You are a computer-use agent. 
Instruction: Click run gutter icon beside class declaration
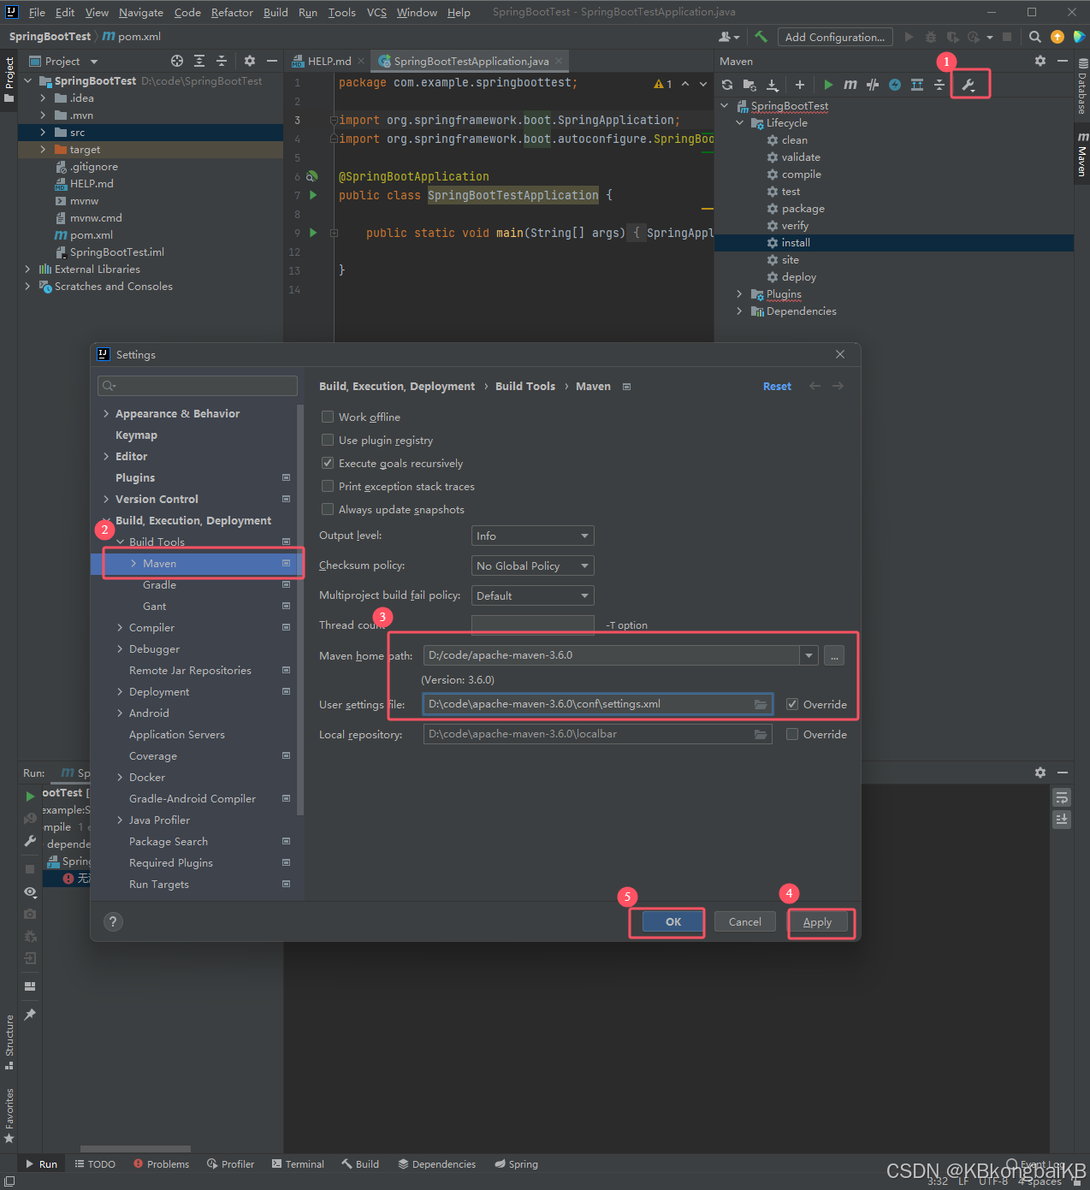coord(313,195)
